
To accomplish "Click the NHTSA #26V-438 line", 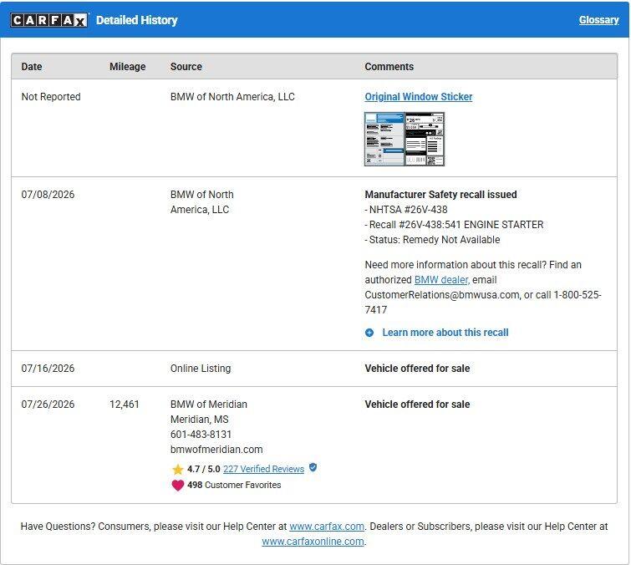I will (x=406, y=209).
